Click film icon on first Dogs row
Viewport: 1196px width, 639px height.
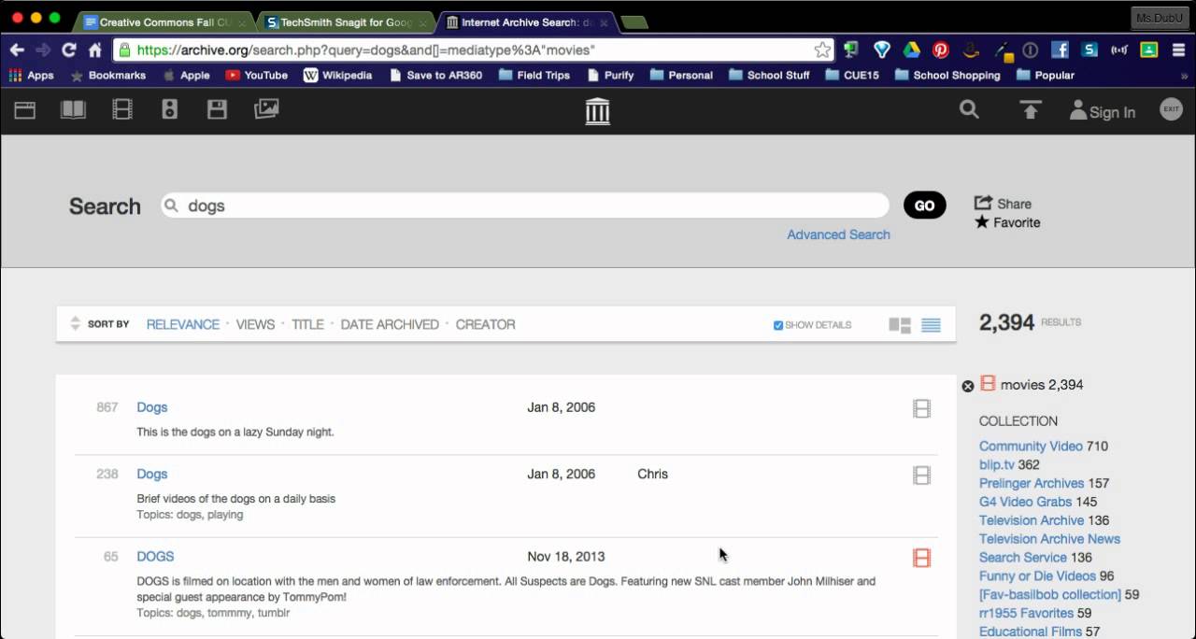point(921,408)
